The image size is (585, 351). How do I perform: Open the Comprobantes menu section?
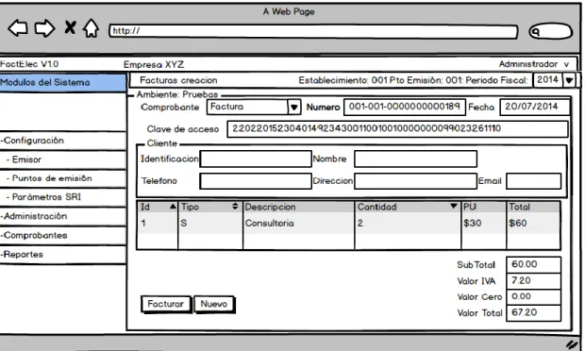coord(62,235)
